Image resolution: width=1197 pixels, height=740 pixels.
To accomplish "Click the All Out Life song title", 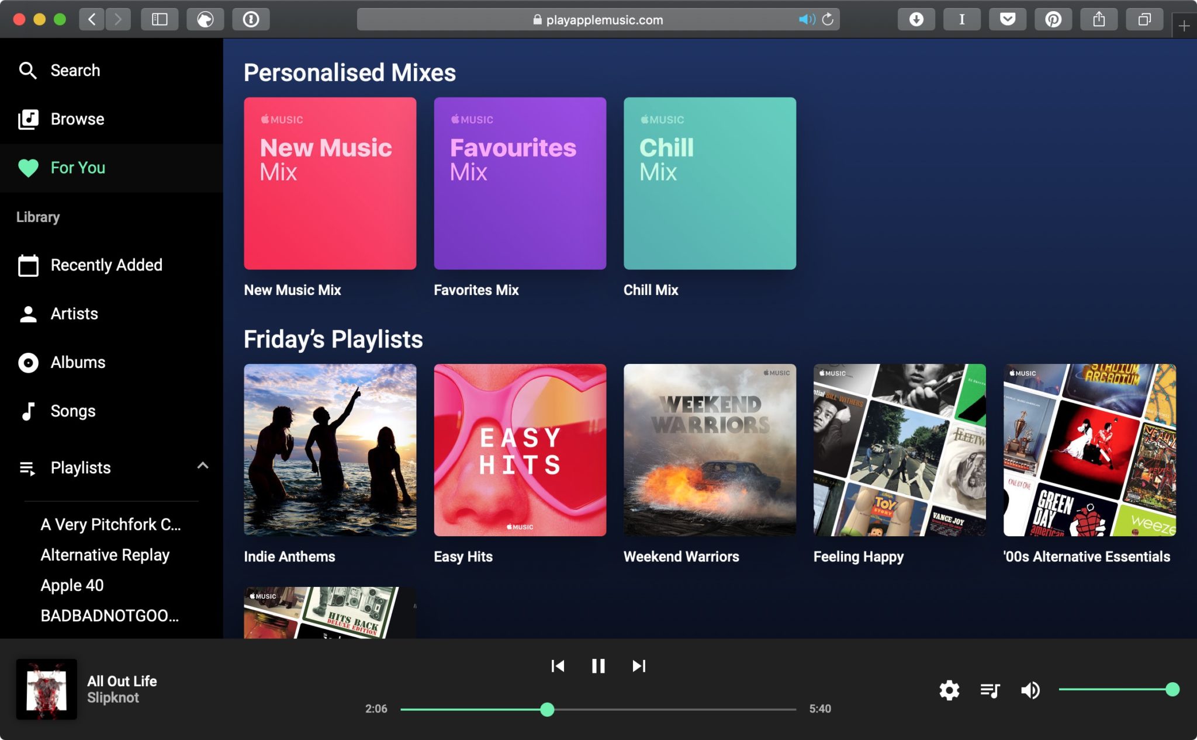I will point(122,681).
